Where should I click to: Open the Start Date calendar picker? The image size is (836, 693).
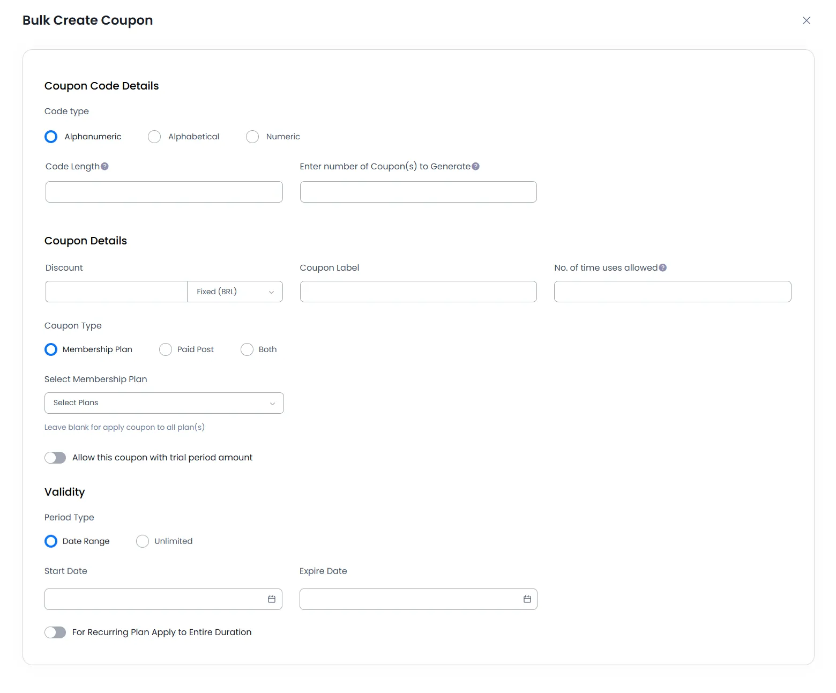click(271, 599)
